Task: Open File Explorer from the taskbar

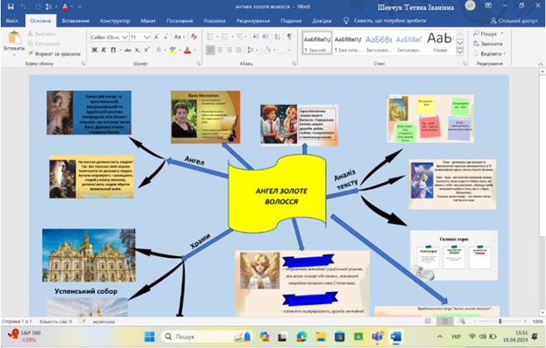Action: pos(321,336)
